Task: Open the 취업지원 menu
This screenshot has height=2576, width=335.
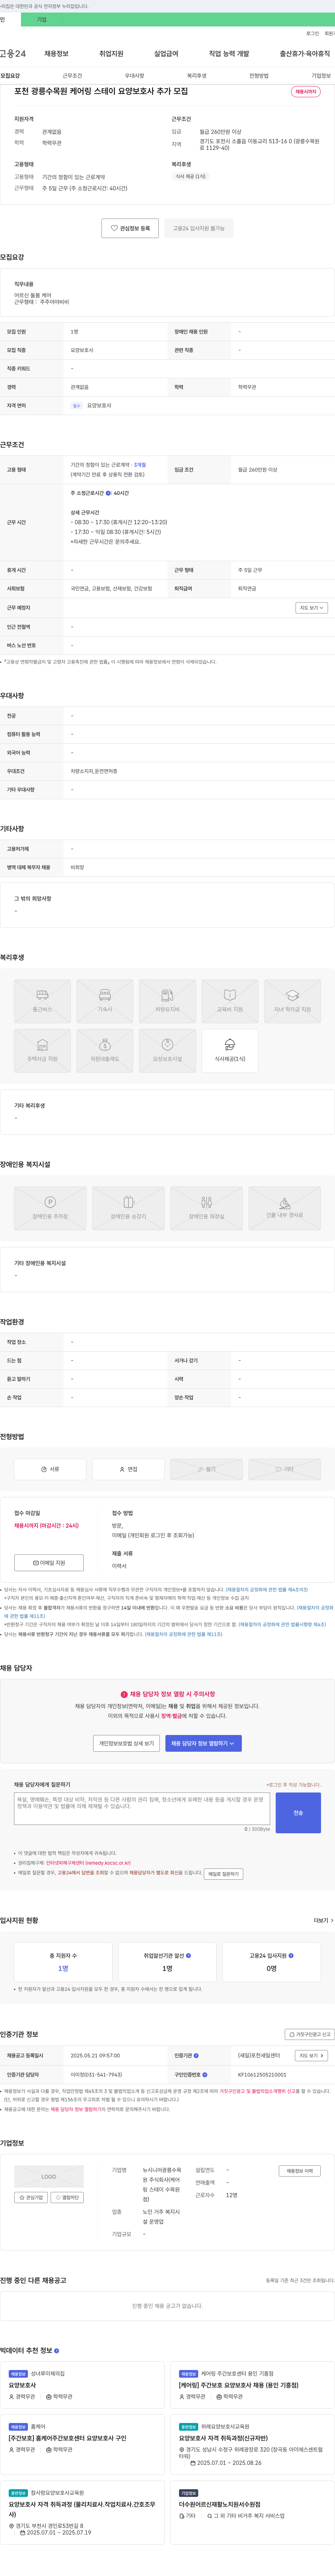Action: click(111, 54)
